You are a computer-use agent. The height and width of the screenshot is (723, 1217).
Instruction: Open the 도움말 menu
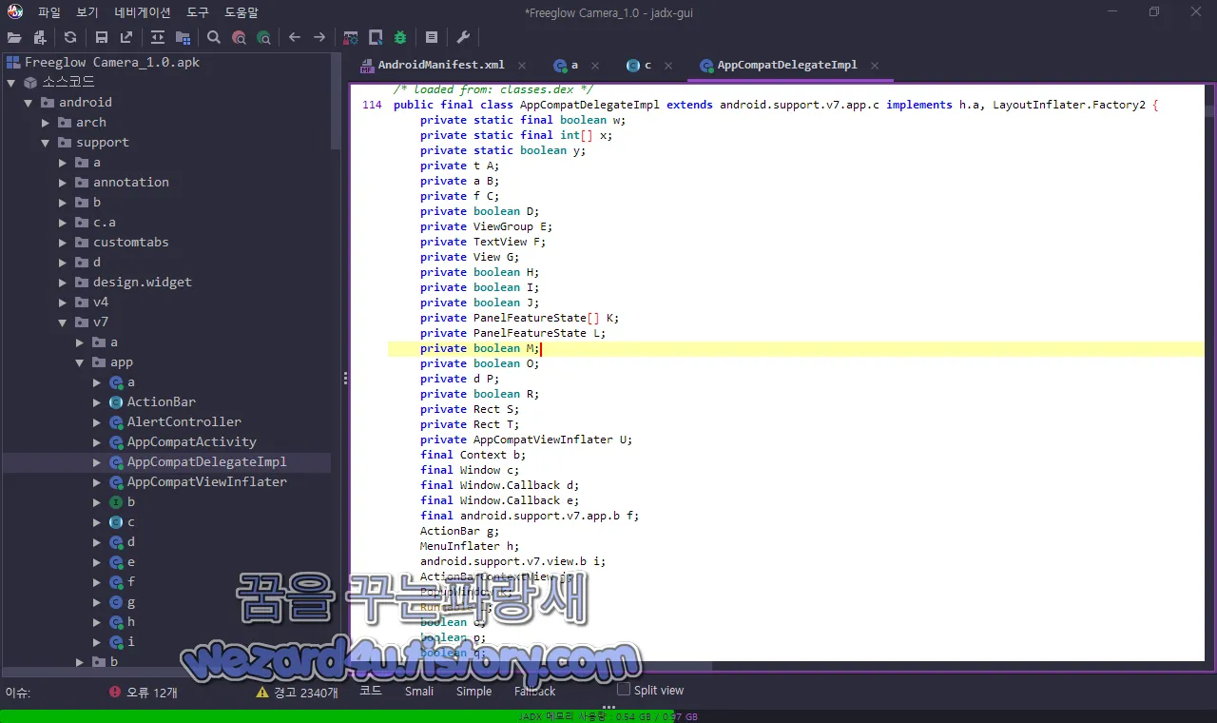(x=241, y=12)
